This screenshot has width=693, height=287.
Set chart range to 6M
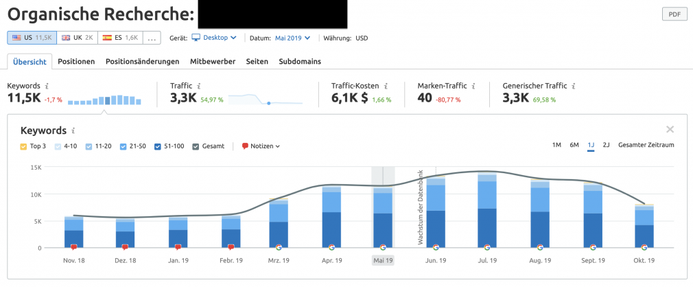click(x=574, y=145)
